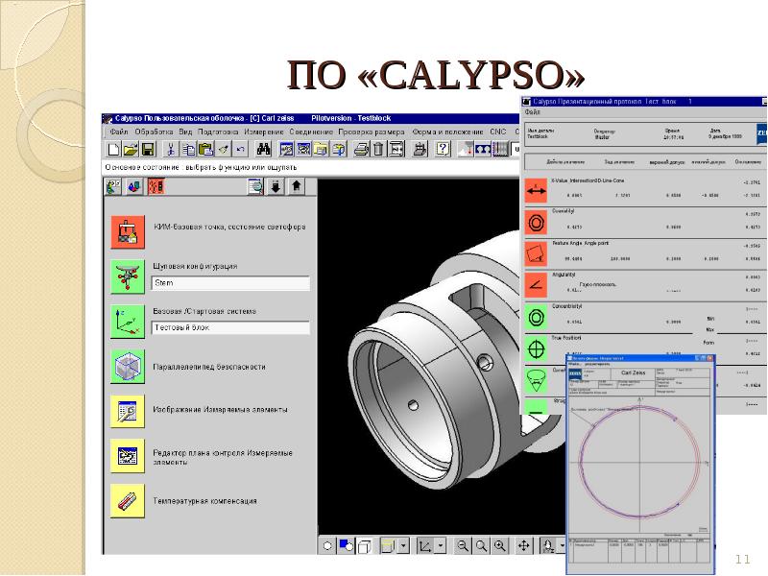Toggle the blue square shapes display button
The height and width of the screenshot is (576, 768).
348,545
